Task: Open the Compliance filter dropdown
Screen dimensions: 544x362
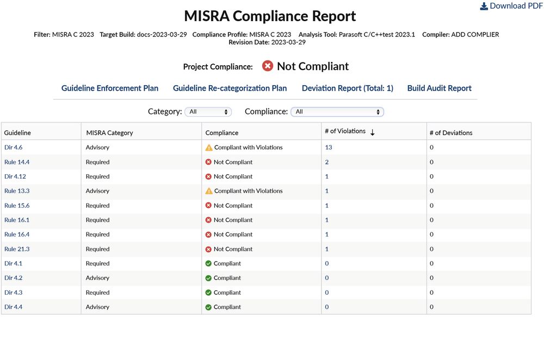Action: 337,112
